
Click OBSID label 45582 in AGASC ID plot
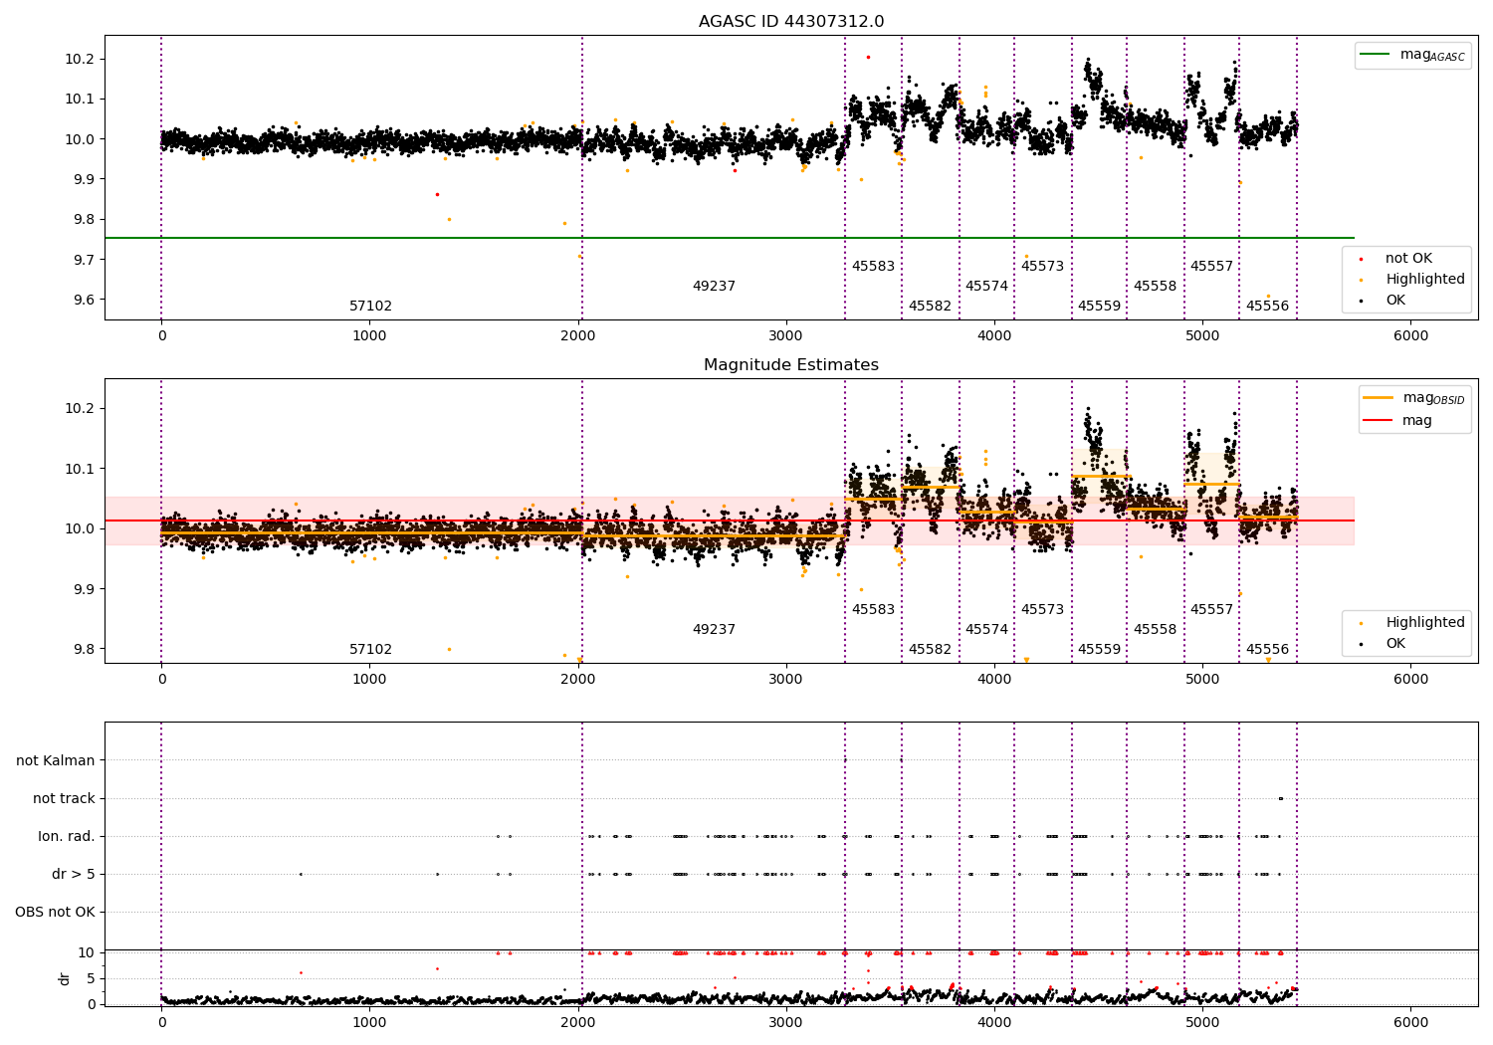(x=930, y=307)
